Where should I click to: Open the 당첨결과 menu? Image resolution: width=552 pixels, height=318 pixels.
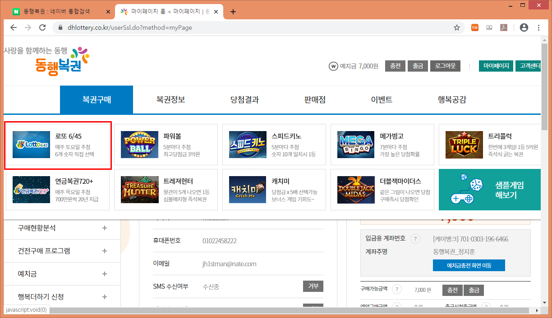pos(244,100)
